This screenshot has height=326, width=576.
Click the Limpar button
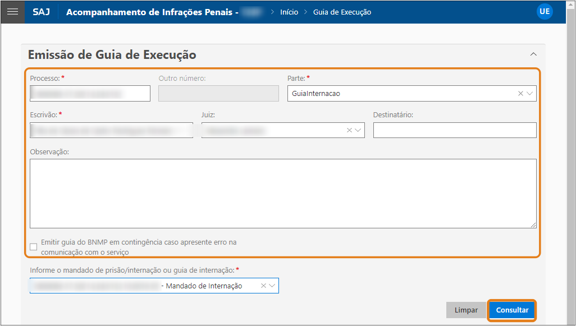[466, 310]
